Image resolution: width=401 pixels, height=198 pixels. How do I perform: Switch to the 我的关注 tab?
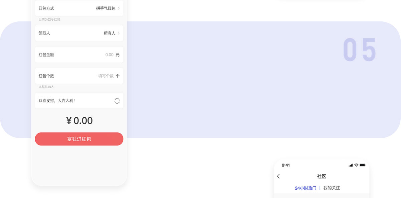pyautogui.click(x=332, y=188)
